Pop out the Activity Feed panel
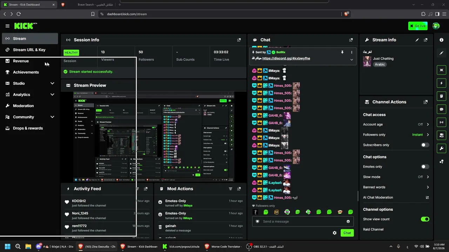 click(x=146, y=189)
